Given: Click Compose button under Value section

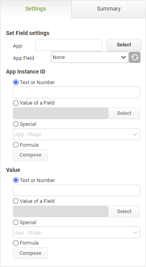Looking at the screenshot, I should coord(30,253).
